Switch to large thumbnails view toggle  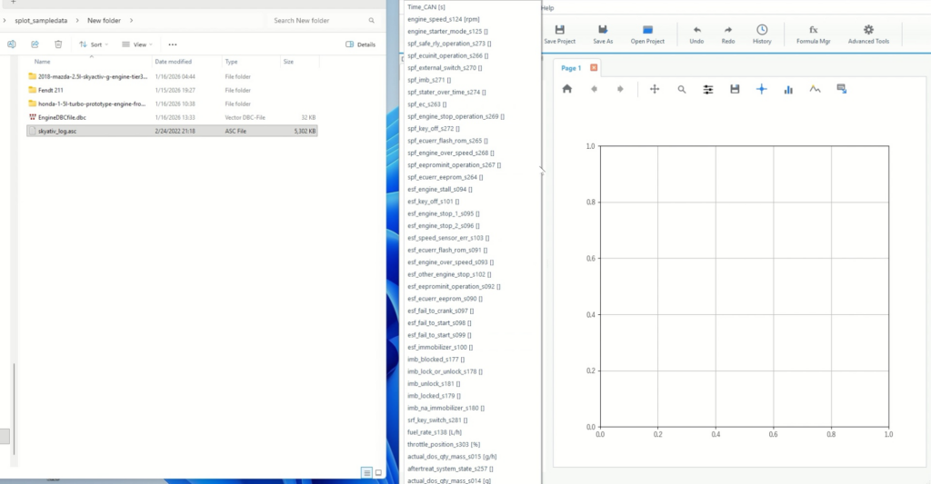click(x=378, y=472)
